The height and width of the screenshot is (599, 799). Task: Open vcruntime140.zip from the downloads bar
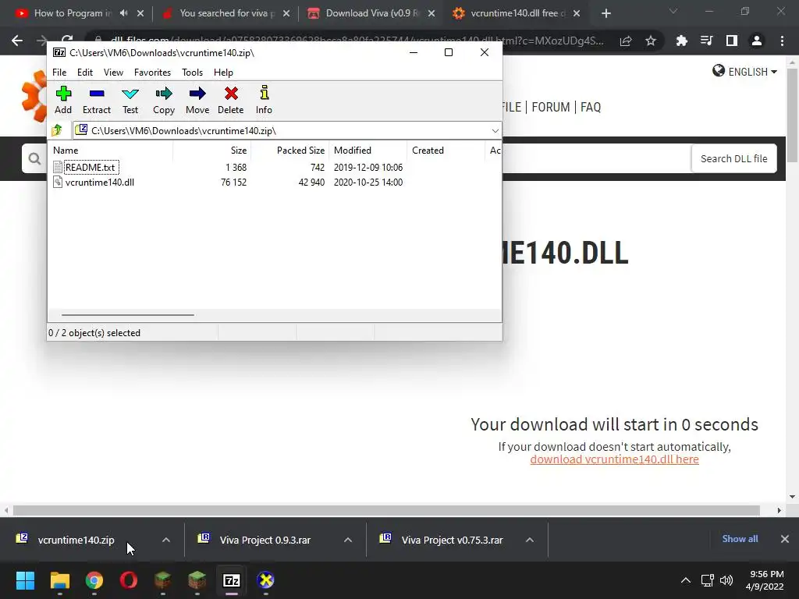pos(76,540)
